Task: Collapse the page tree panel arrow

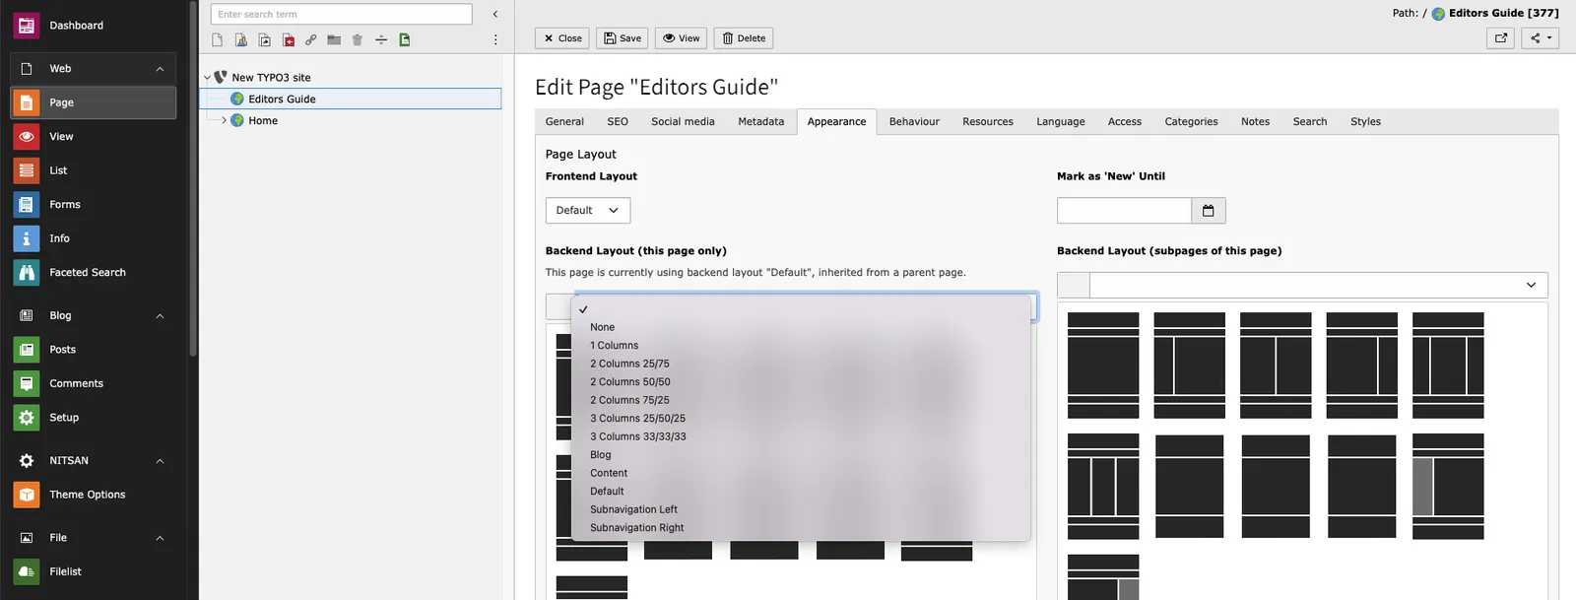Action: tap(495, 15)
